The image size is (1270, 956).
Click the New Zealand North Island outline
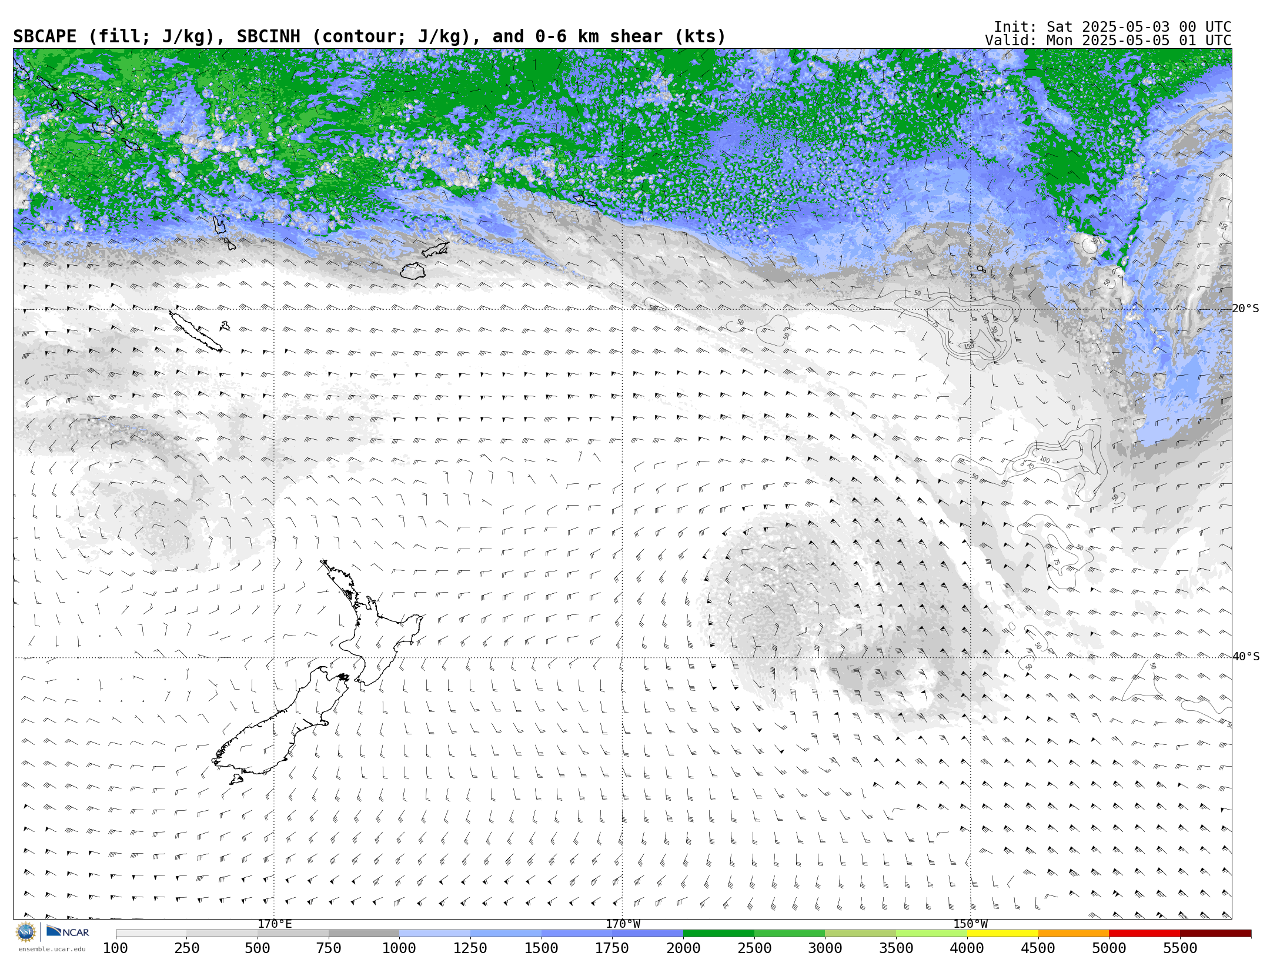point(372,623)
